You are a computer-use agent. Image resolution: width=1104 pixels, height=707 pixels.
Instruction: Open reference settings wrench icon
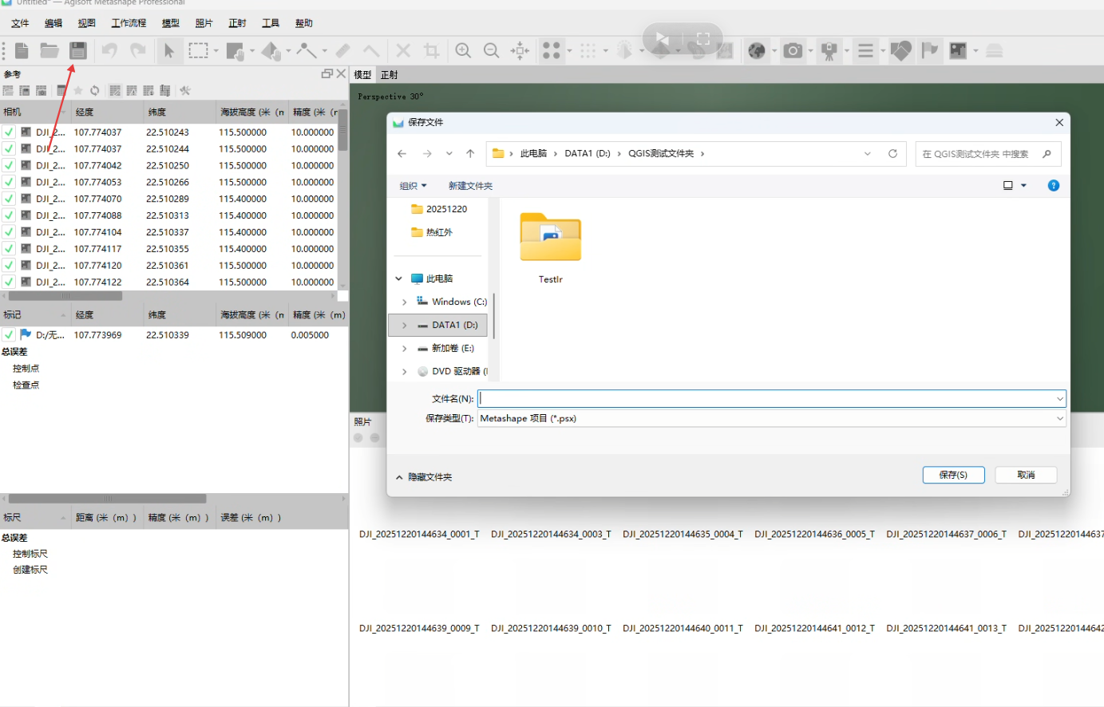click(184, 91)
